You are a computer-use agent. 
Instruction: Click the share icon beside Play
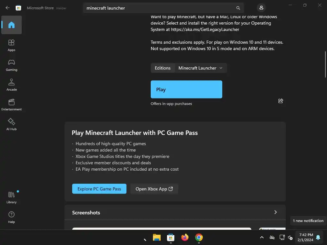(280, 101)
